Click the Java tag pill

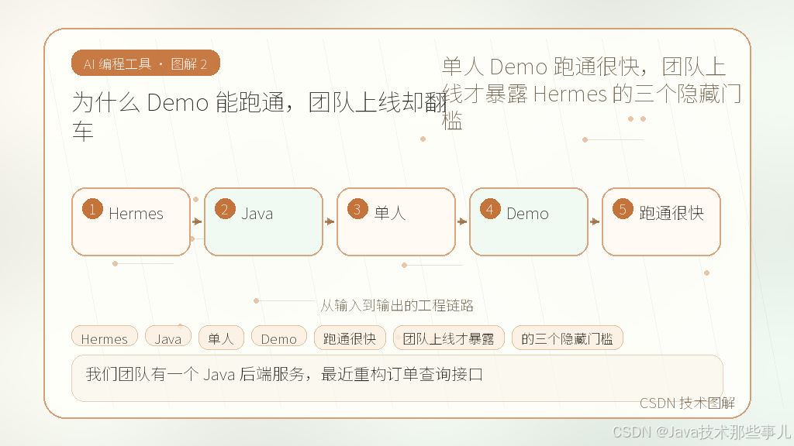tap(168, 338)
